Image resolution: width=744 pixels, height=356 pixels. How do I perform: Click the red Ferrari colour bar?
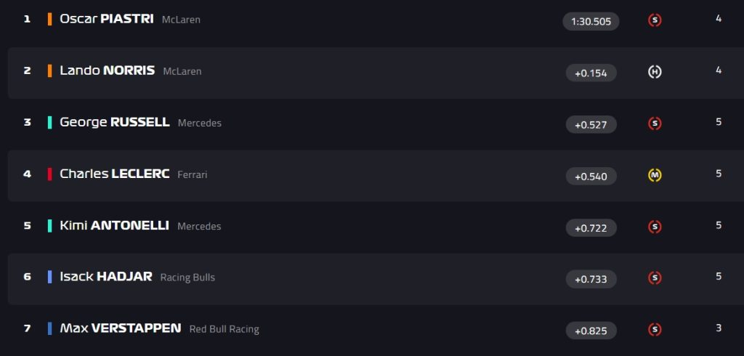tap(50, 174)
